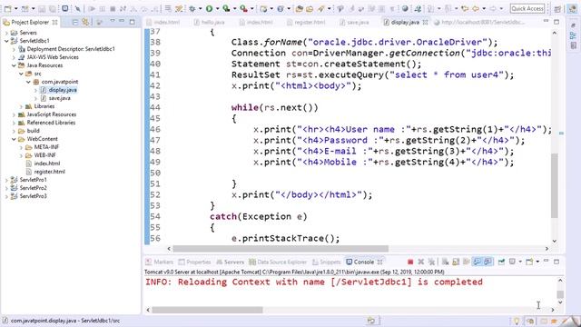Click the Debug bug icon
This screenshot has height=327, width=581.
click(x=192, y=8)
